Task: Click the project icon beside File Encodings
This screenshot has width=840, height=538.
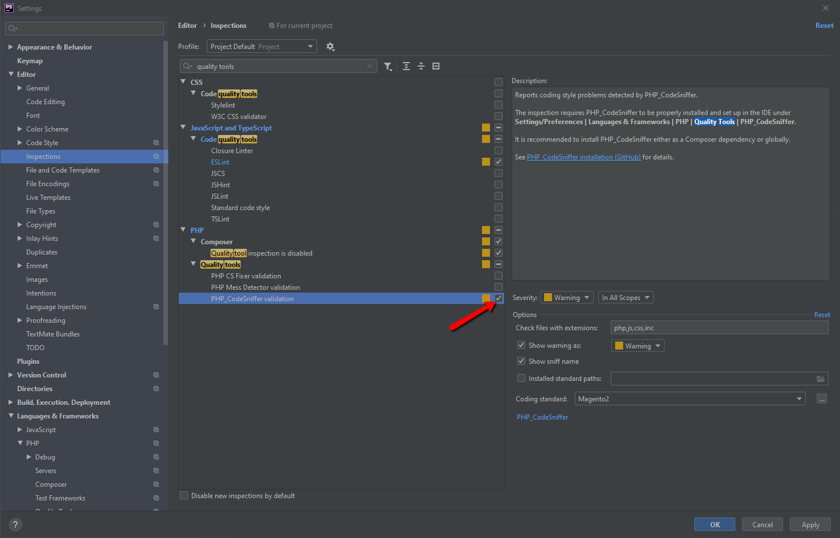Action: point(156,184)
